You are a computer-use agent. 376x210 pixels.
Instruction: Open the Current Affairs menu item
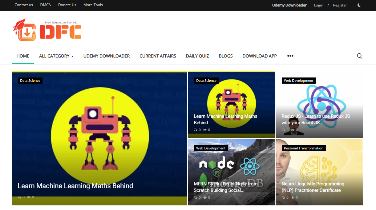pyautogui.click(x=158, y=56)
